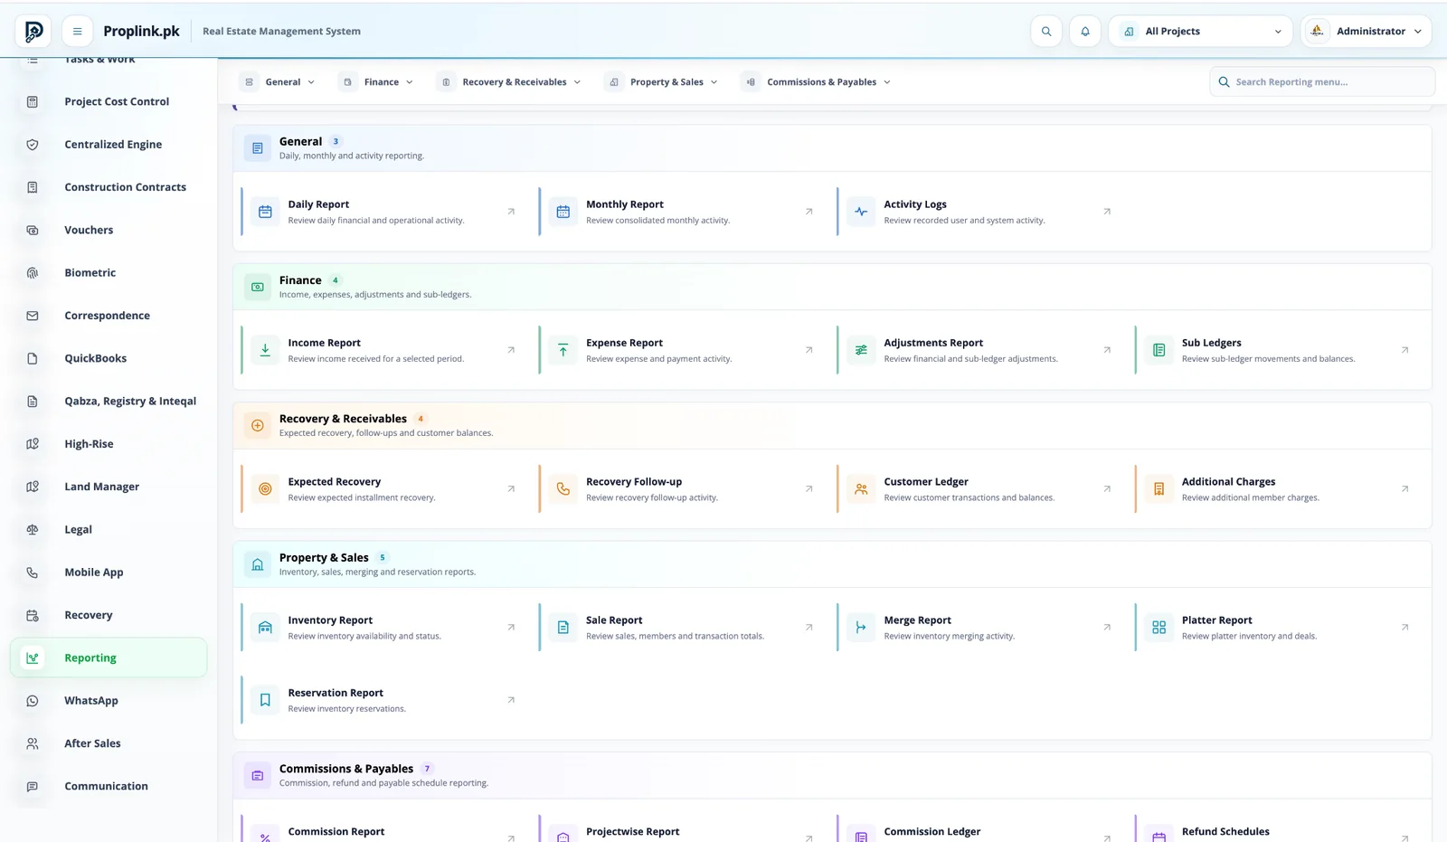1447x842 pixels.
Task: Click the WhatsApp sidebar icon
Action: click(x=33, y=701)
